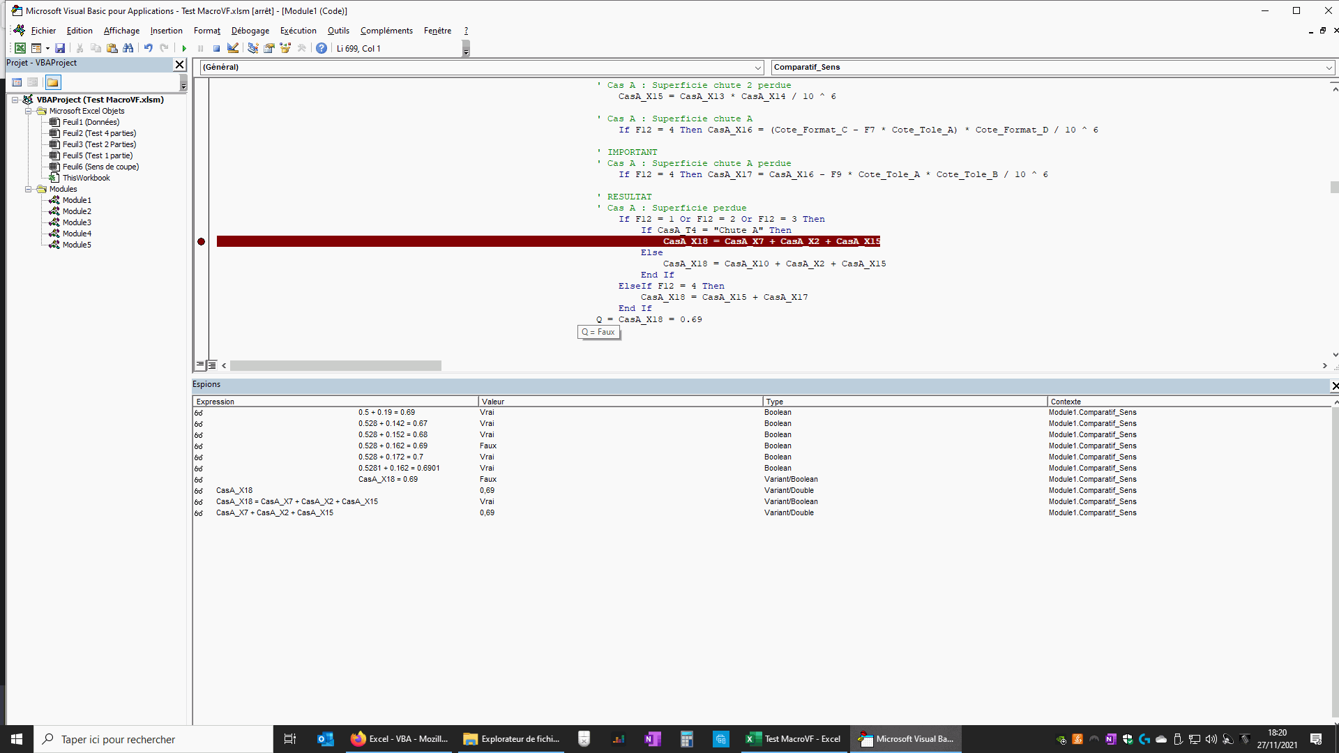Remove the breakpoint dot in the margin
Image resolution: width=1339 pixels, height=753 pixels.
[201, 242]
